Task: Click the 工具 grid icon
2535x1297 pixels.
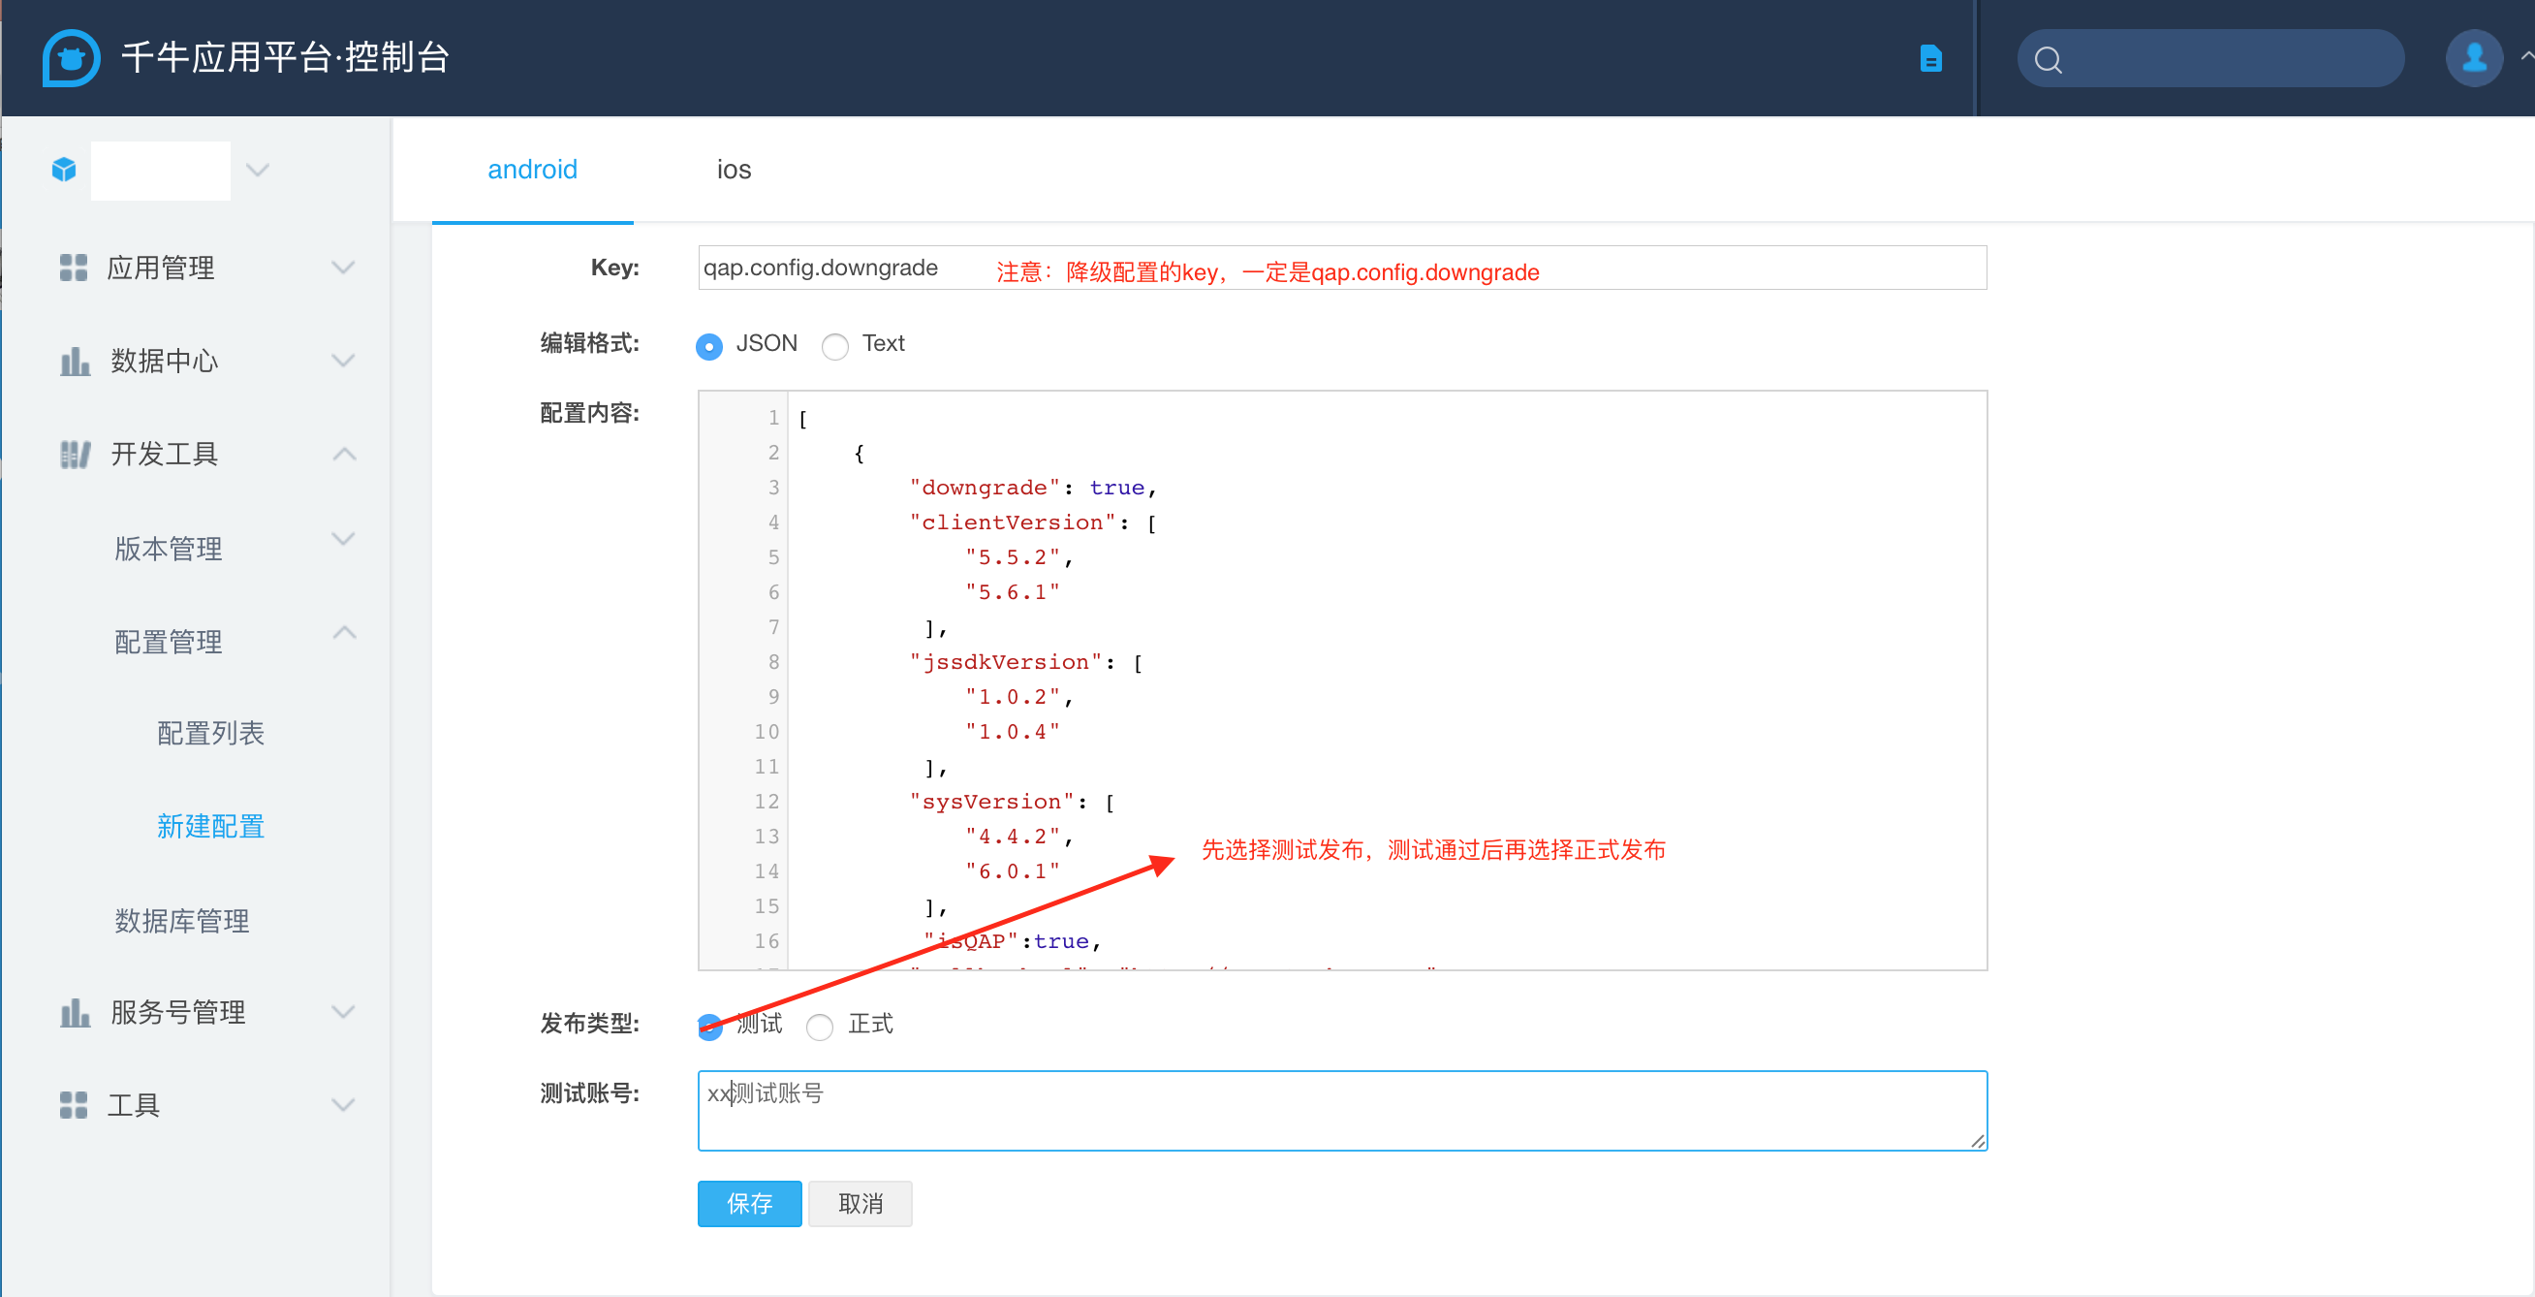Action: click(74, 1105)
